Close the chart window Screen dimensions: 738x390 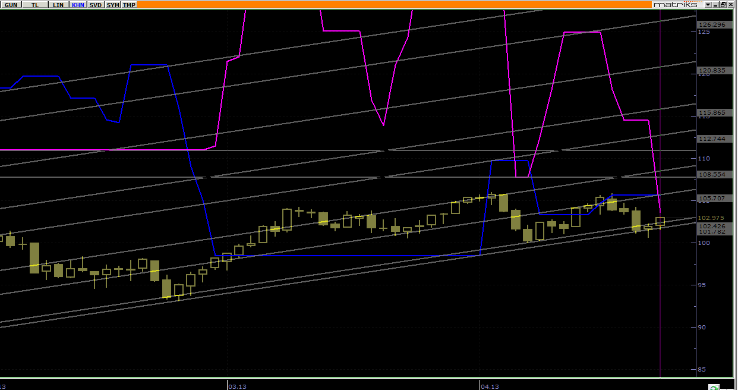731,4
